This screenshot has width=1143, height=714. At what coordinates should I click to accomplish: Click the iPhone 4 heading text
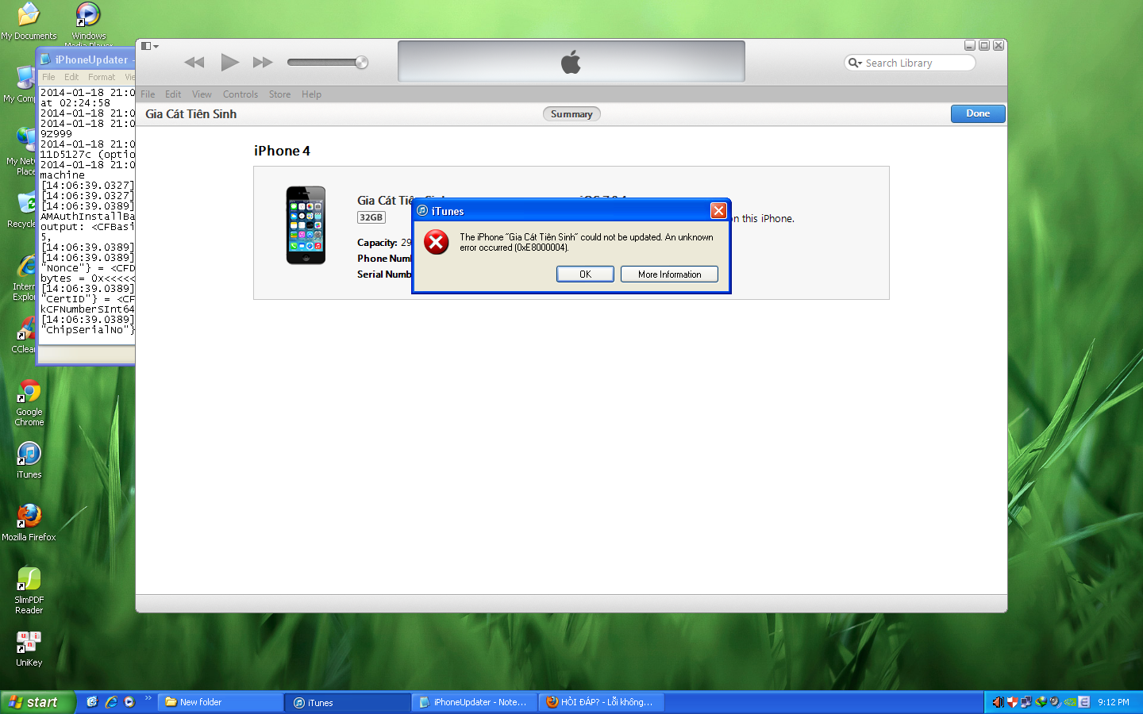pyautogui.click(x=282, y=151)
